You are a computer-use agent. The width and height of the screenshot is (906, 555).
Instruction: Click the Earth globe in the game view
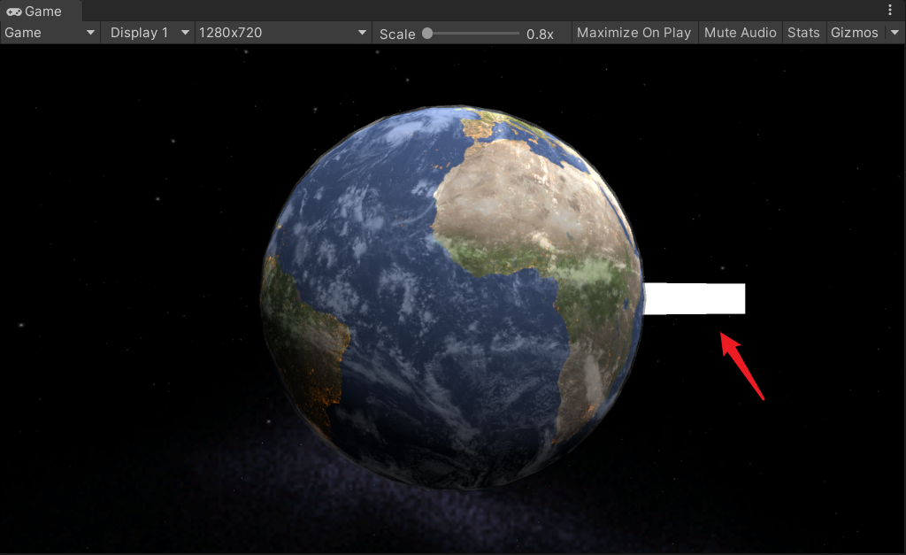(x=452, y=297)
